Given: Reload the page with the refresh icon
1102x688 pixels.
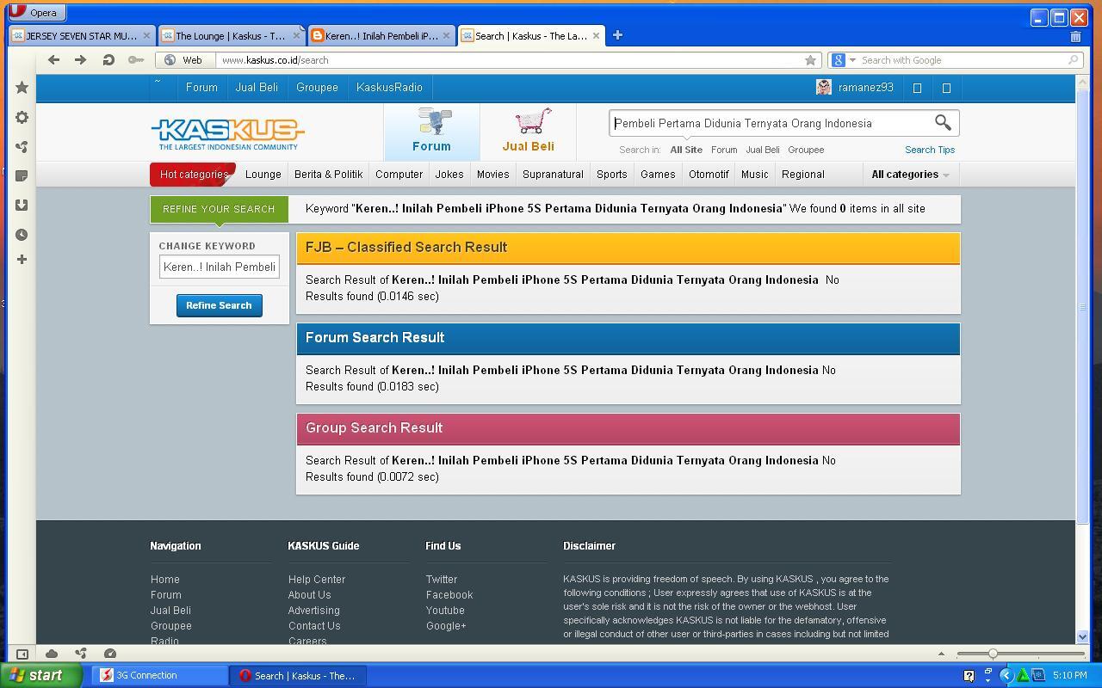Looking at the screenshot, I should tap(108, 60).
